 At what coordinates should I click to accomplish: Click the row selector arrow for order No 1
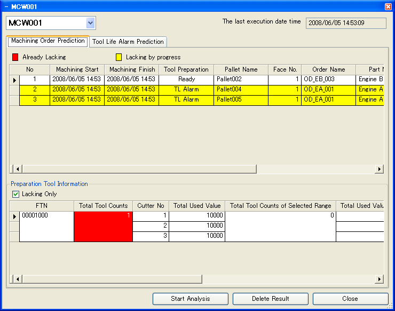pos(14,80)
